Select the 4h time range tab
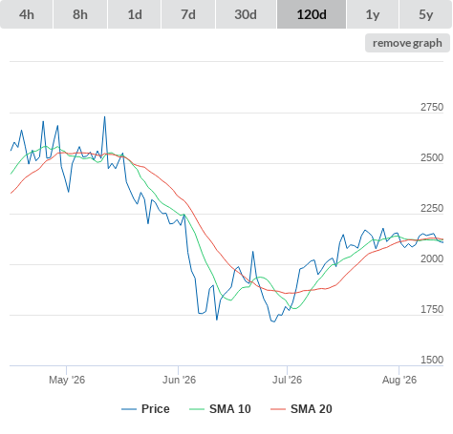The image size is (453, 434). pyautogui.click(x=27, y=14)
